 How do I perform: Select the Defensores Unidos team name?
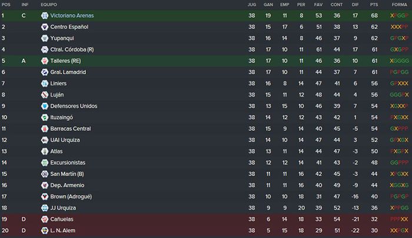[x=74, y=106]
